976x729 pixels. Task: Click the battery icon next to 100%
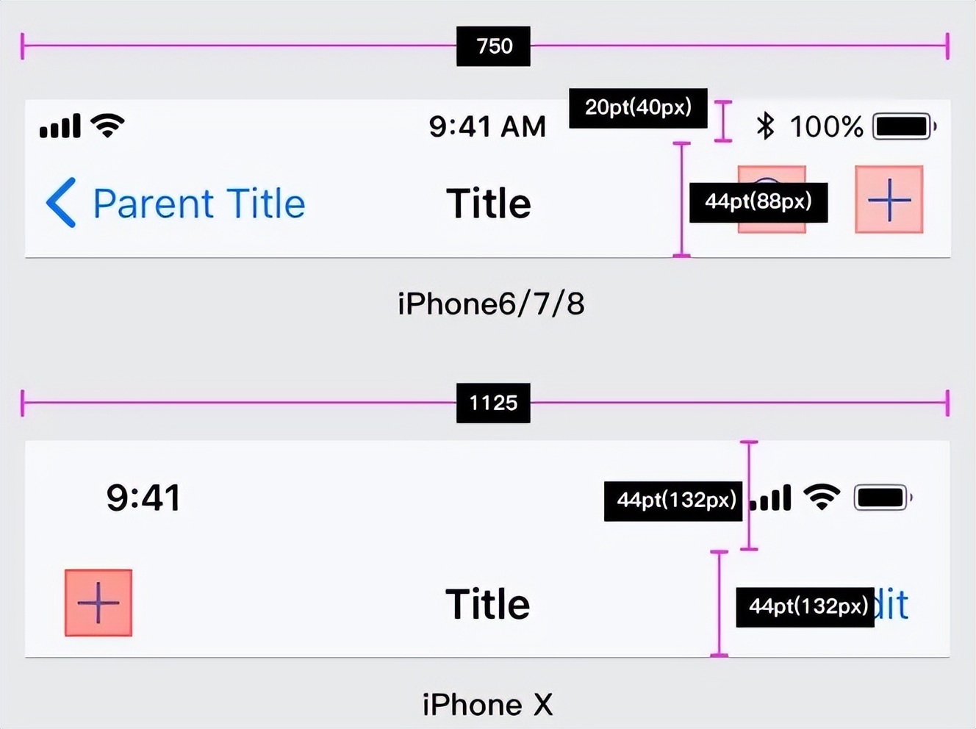903,126
